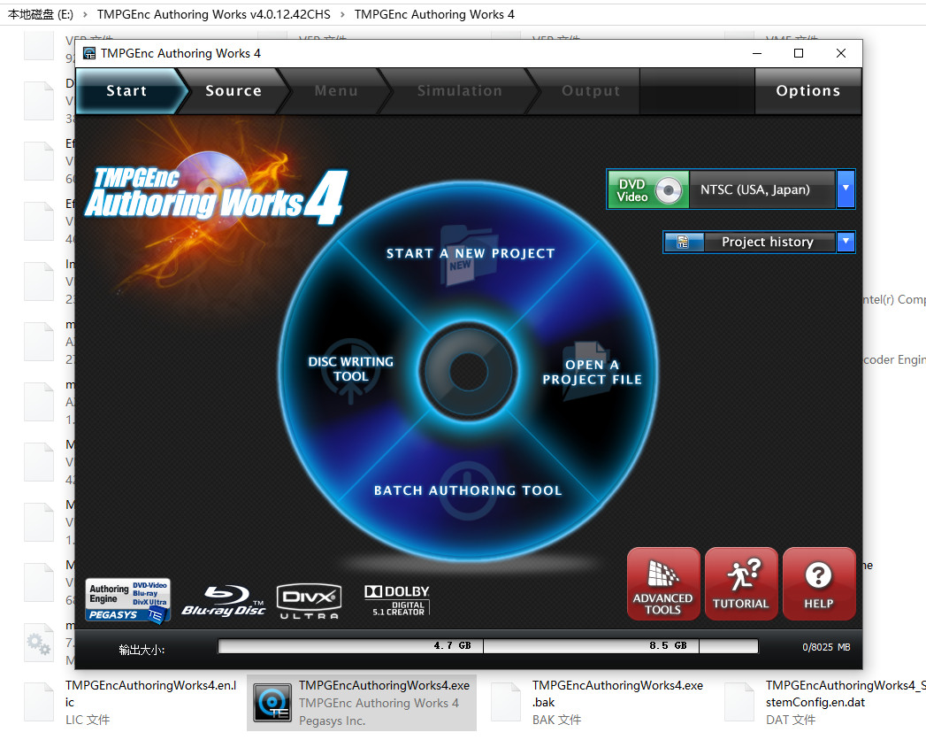Expand the disc format dropdown arrow

846,189
